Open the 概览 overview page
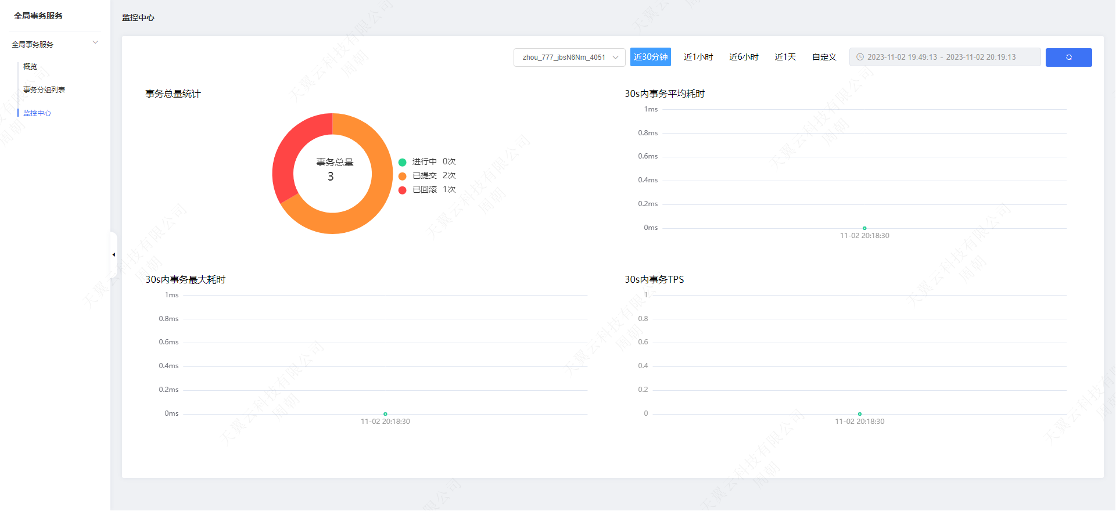The width and height of the screenshot is (1116, 511). (x=30, y=67)
